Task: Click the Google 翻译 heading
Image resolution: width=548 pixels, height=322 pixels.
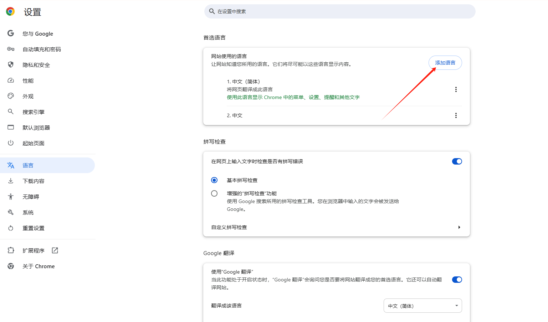Action: [219, 253]
